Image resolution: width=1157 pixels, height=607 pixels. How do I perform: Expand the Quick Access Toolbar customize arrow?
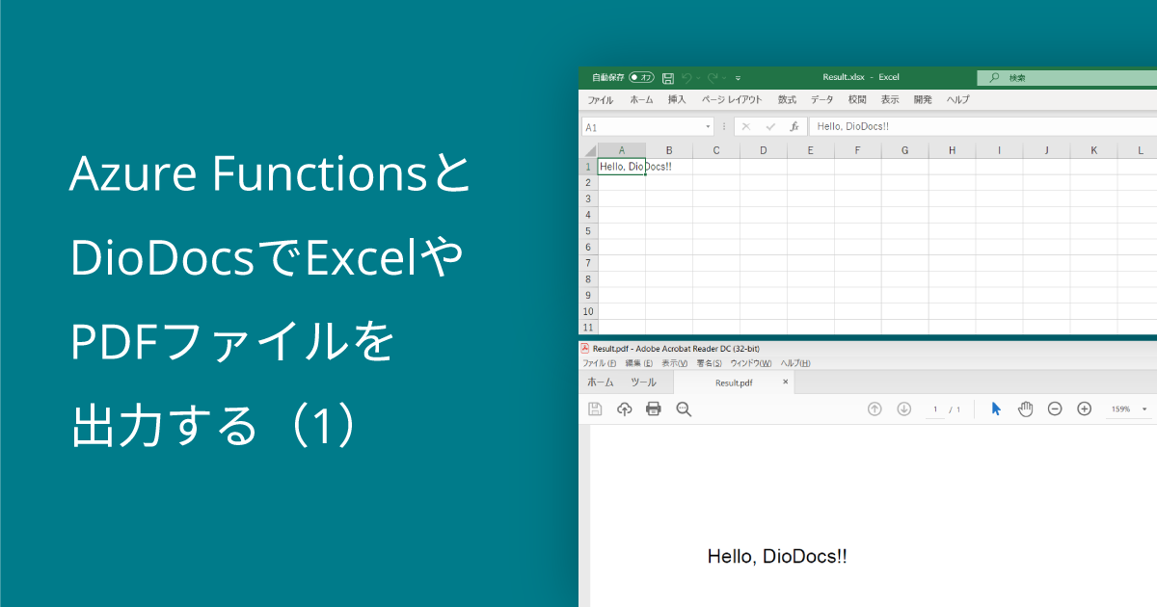tap(738, 78)
